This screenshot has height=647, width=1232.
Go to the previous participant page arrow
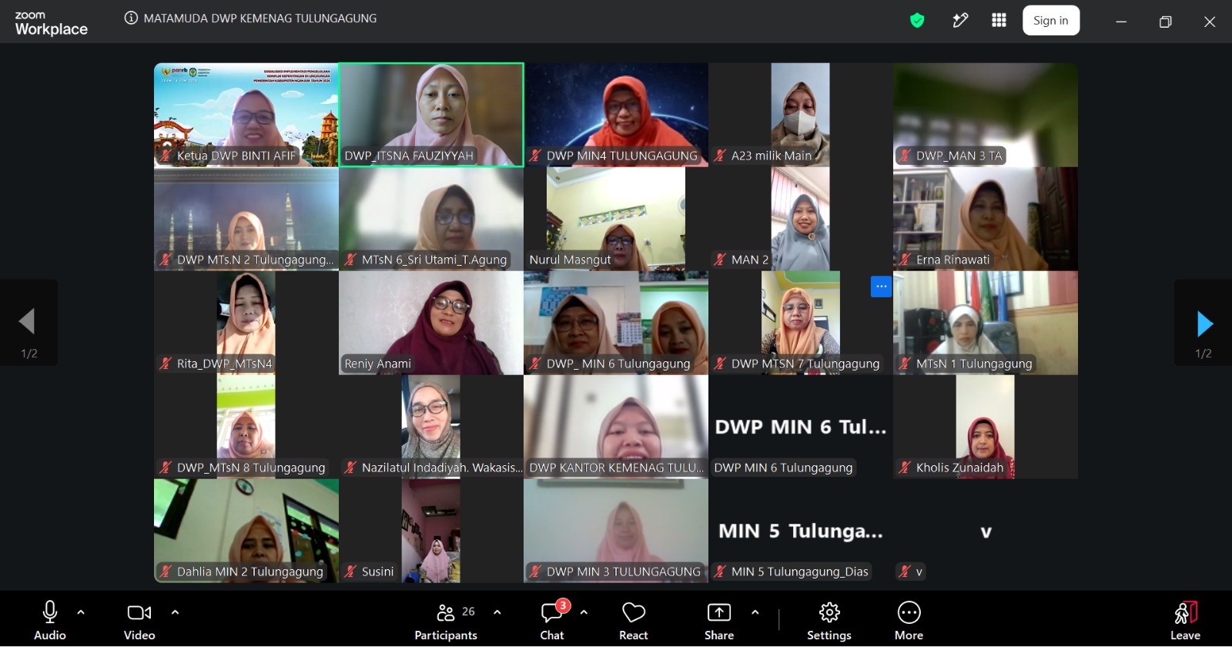27,321
